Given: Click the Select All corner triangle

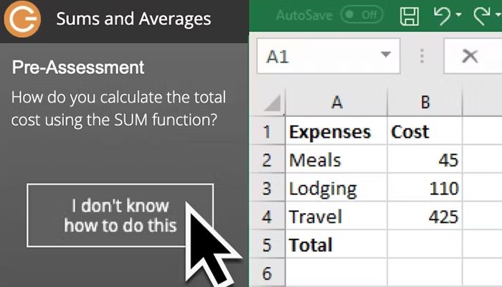Looking at the screenshot, I should [x=273, y=103].
